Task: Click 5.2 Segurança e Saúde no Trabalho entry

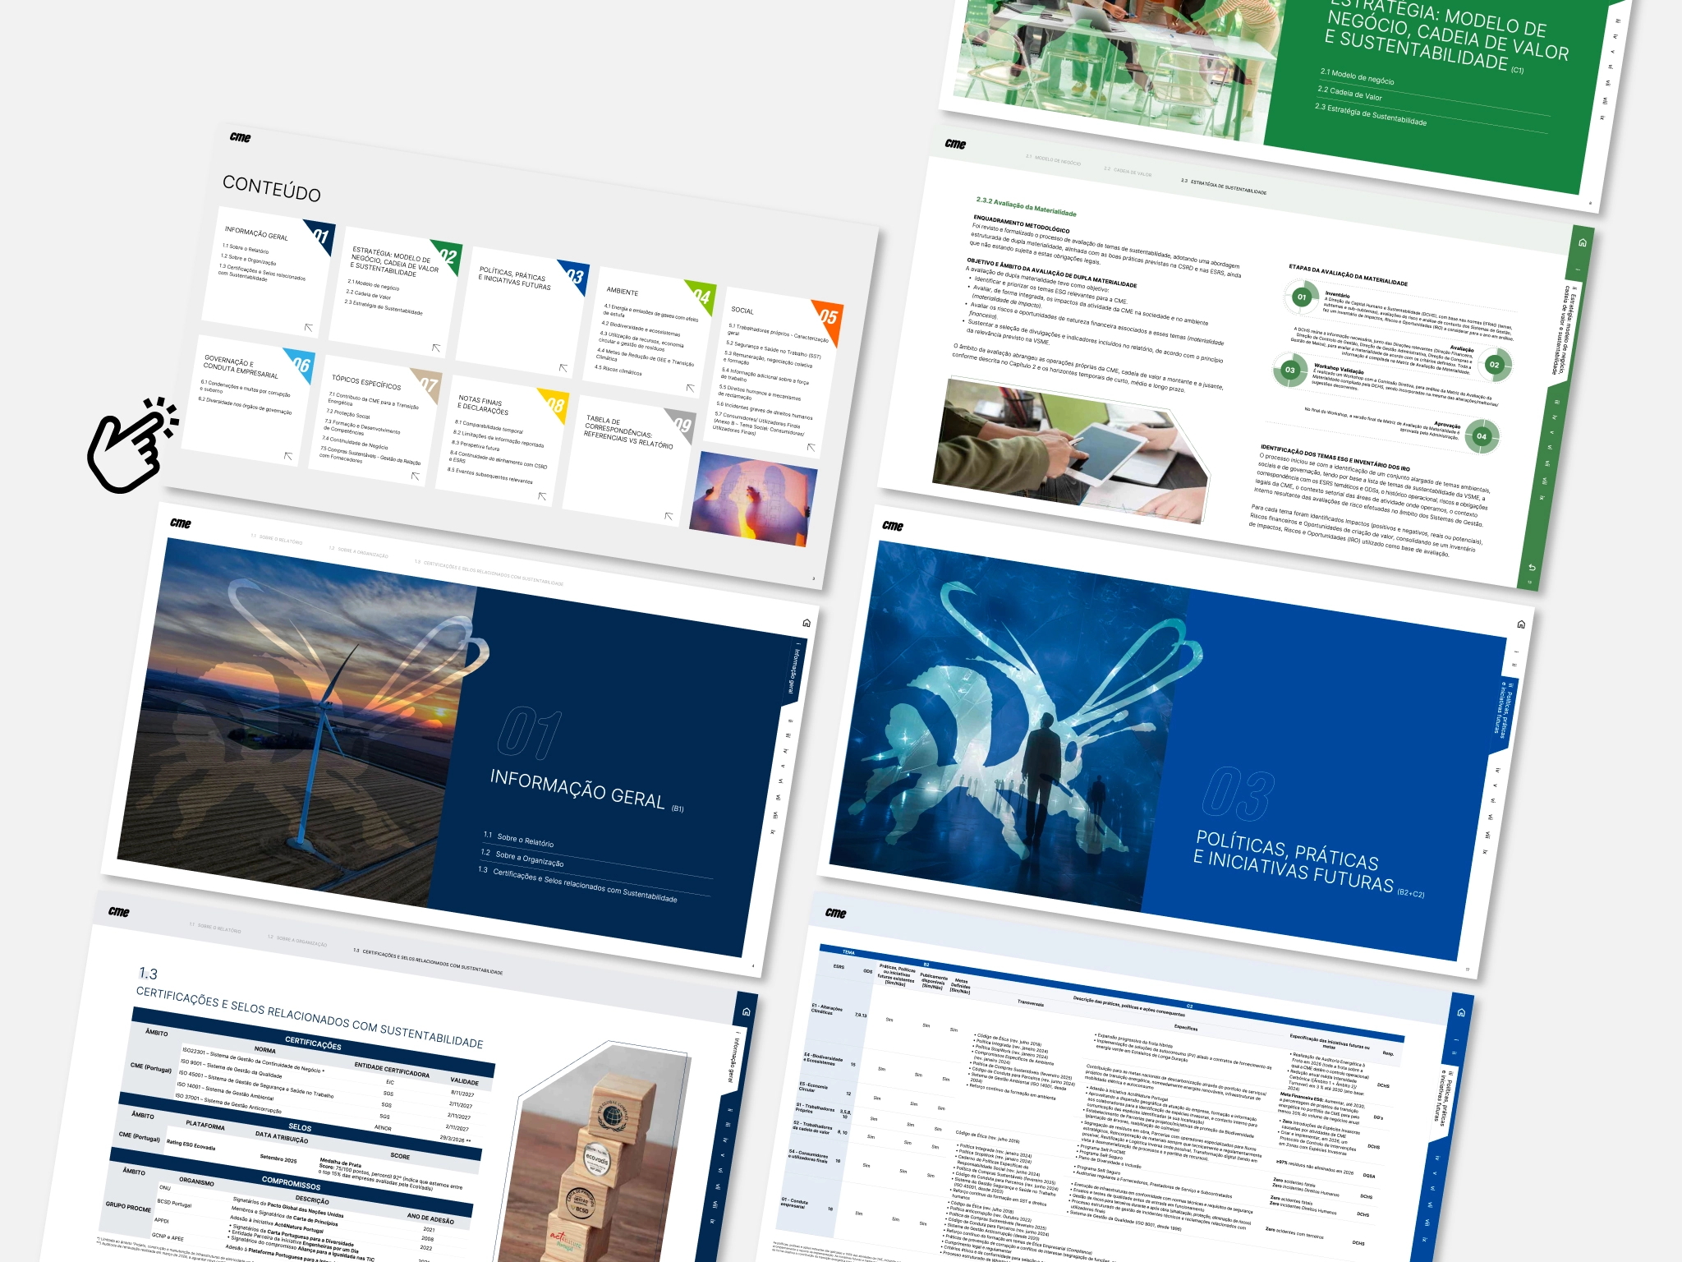Action: (773, 349)
